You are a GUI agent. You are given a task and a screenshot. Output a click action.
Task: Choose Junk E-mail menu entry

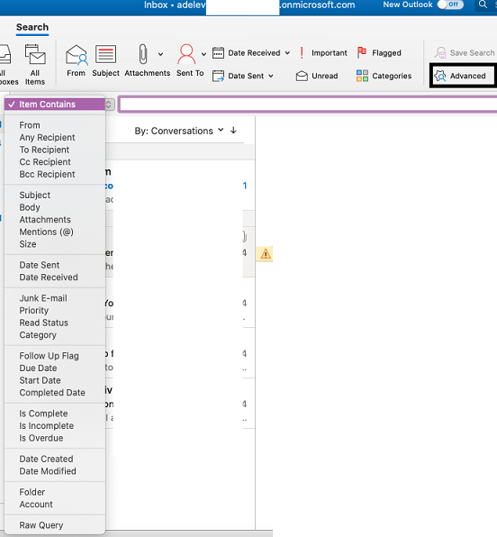coord(55,298)
